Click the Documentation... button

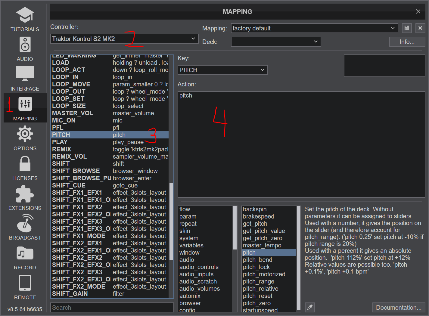click(399, 308)
